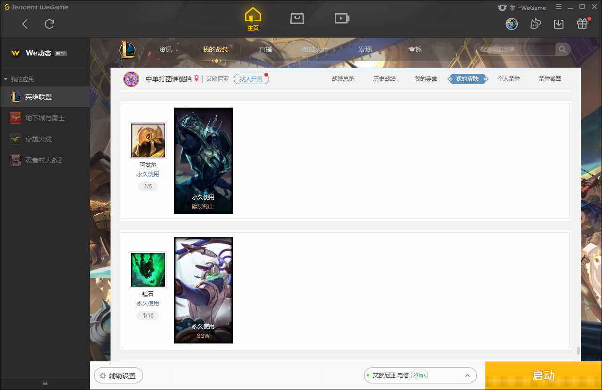Open the bird mascot icon
The image size is (602, 390).
click(x=535, y=24)
